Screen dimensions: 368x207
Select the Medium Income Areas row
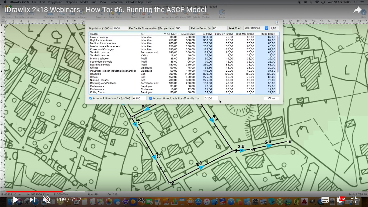pos(183,43)
